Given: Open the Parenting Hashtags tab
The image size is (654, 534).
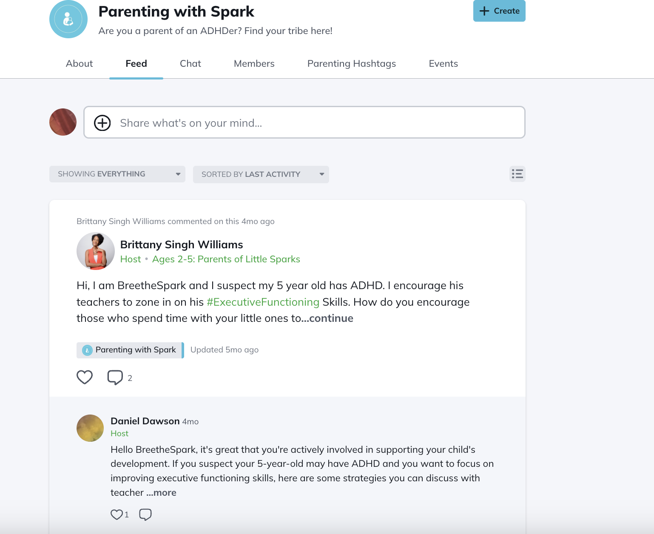Looking at the screenshot, I should coord(351,63).
